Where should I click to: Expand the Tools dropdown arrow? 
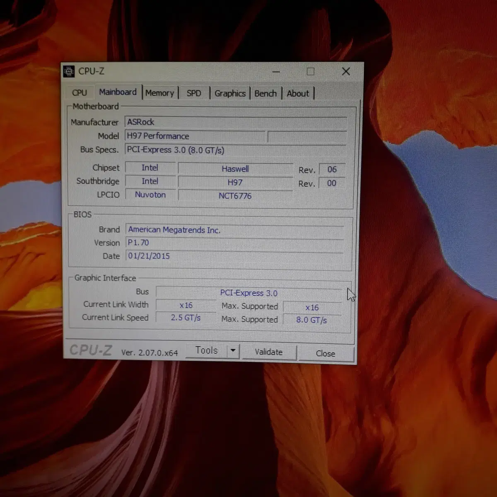point(233,351)
